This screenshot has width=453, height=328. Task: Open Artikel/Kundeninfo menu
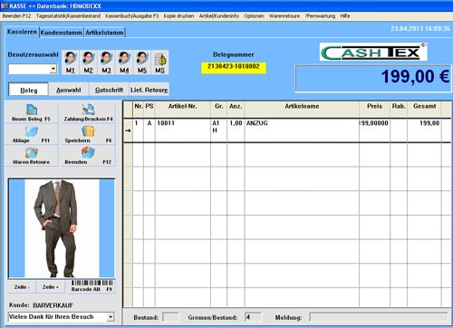click(219, 16)
